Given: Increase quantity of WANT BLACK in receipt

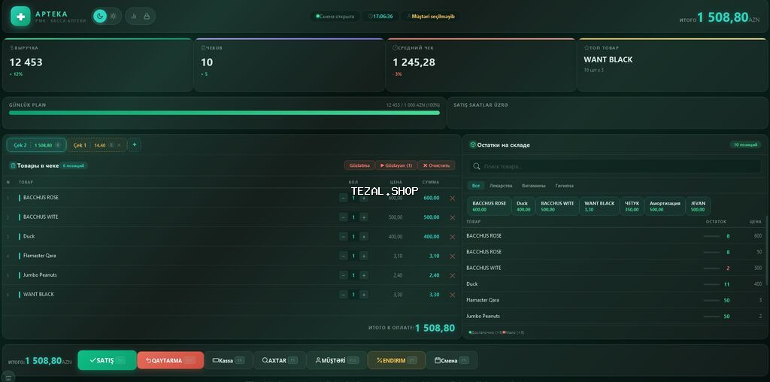Looking at the screenshot, I should coord(364,295).
